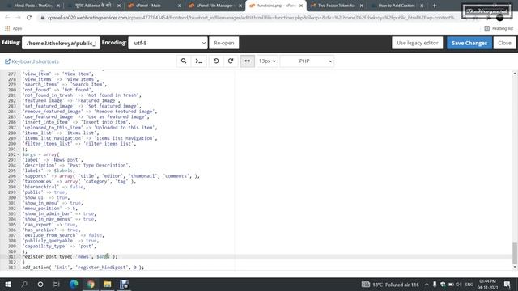Open a new browser tab
The width and height of the screenshot is (518, 291).
[435, 6]
